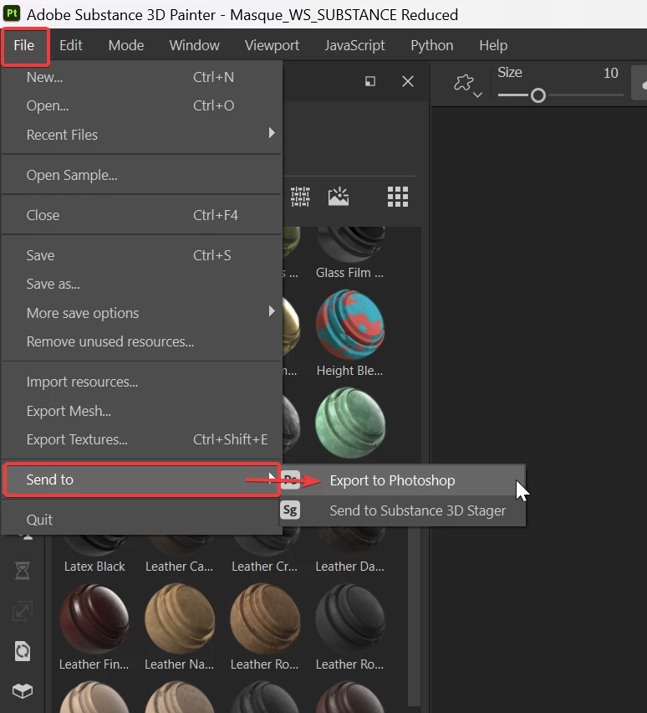647x713 pixels.
Task: Select the black Leather Ro... material sphere
Action: (x=350, y=619)
